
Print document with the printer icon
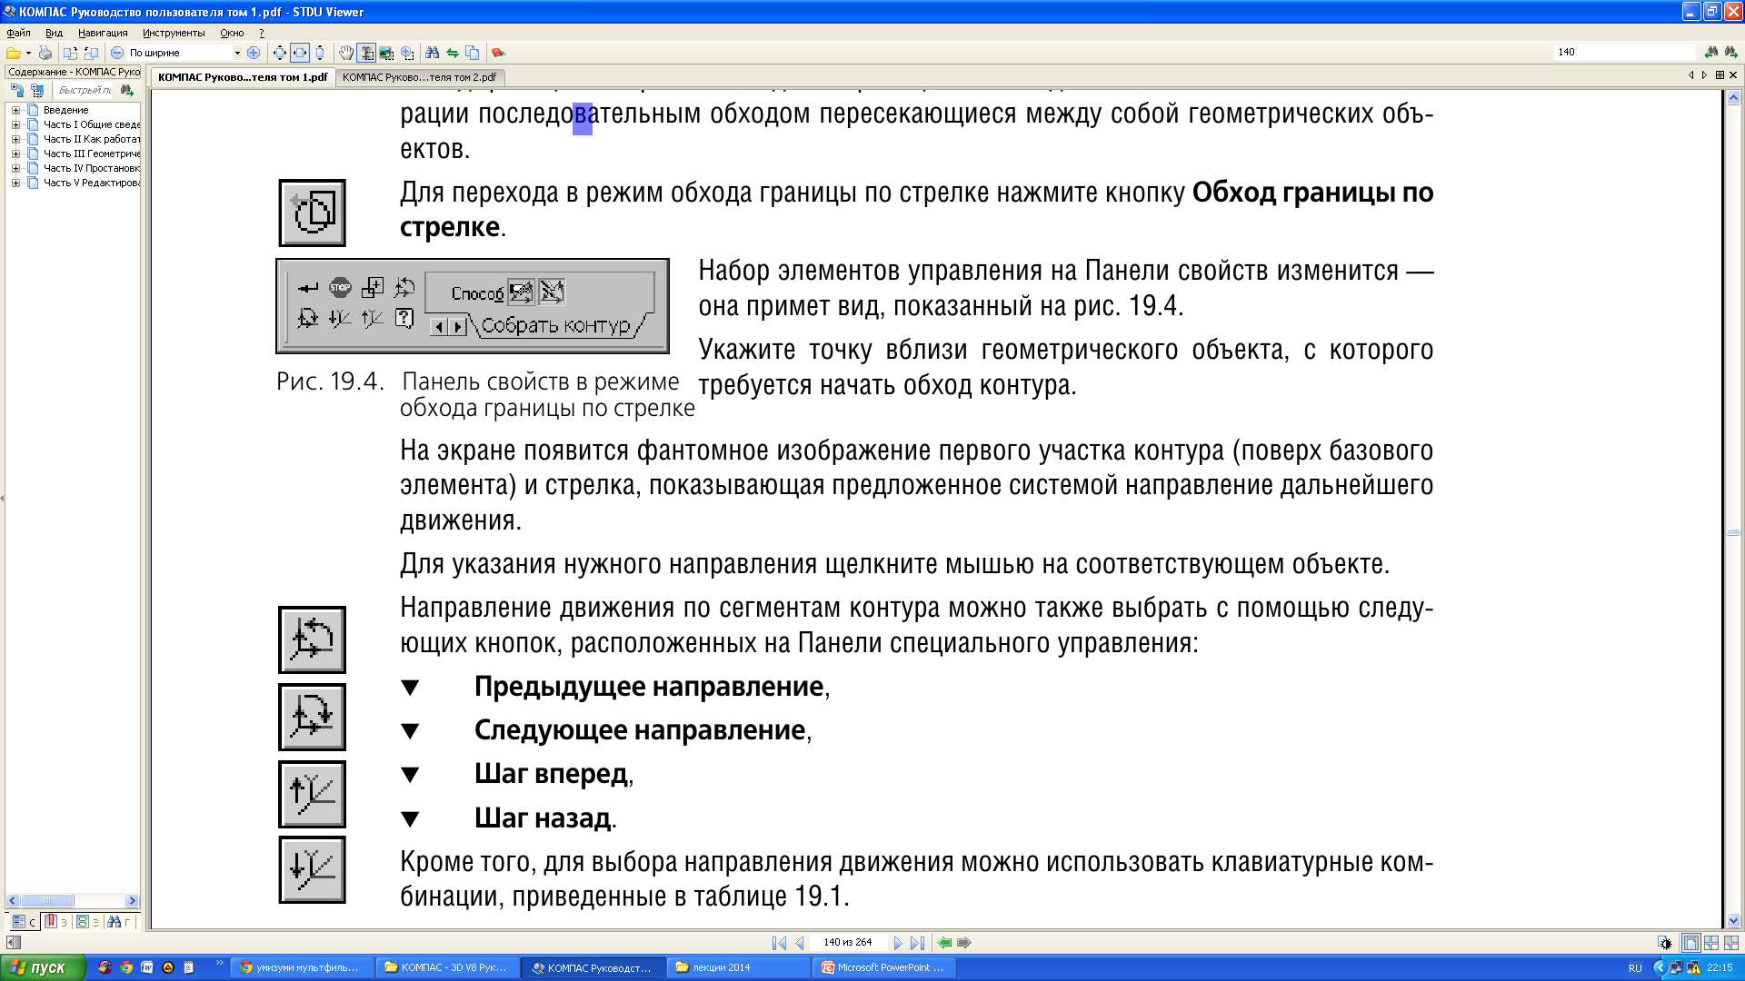[x=45, y=53]
